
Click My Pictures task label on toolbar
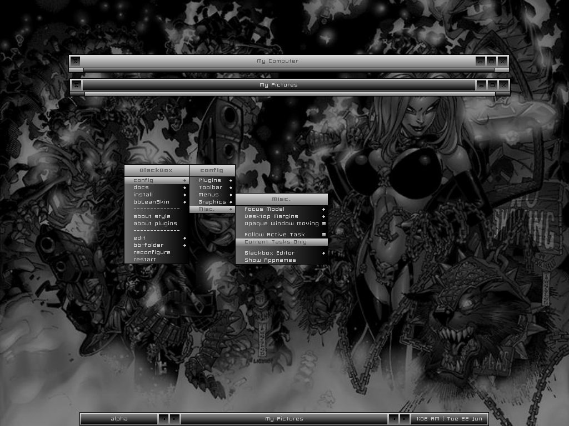(284, 419)
